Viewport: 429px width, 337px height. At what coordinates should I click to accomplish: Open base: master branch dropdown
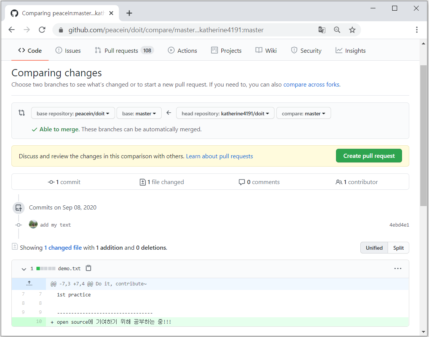coord(139,113)
